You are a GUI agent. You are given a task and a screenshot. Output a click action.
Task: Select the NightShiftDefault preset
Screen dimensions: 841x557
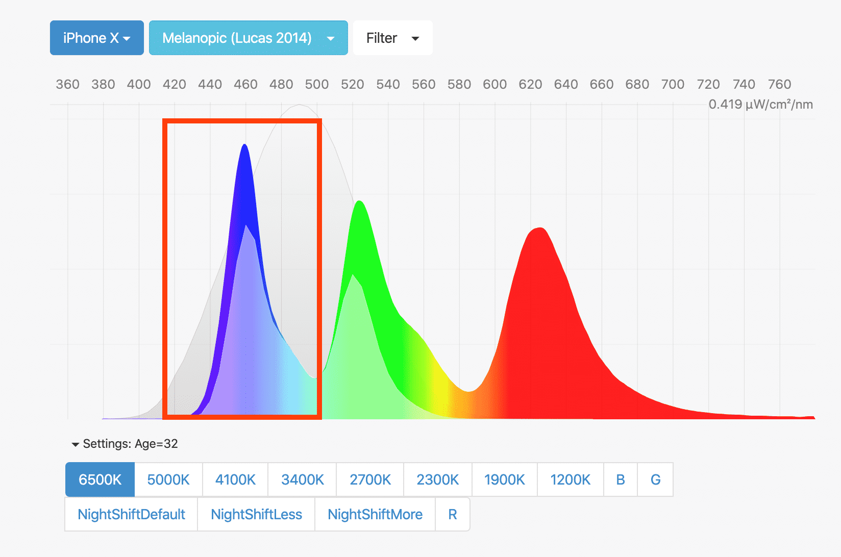131,514
